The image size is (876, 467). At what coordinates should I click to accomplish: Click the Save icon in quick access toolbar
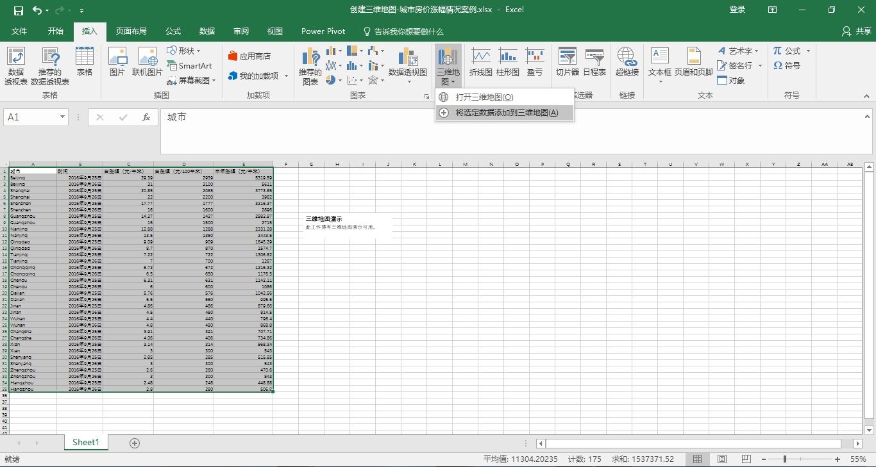[19, 10]
